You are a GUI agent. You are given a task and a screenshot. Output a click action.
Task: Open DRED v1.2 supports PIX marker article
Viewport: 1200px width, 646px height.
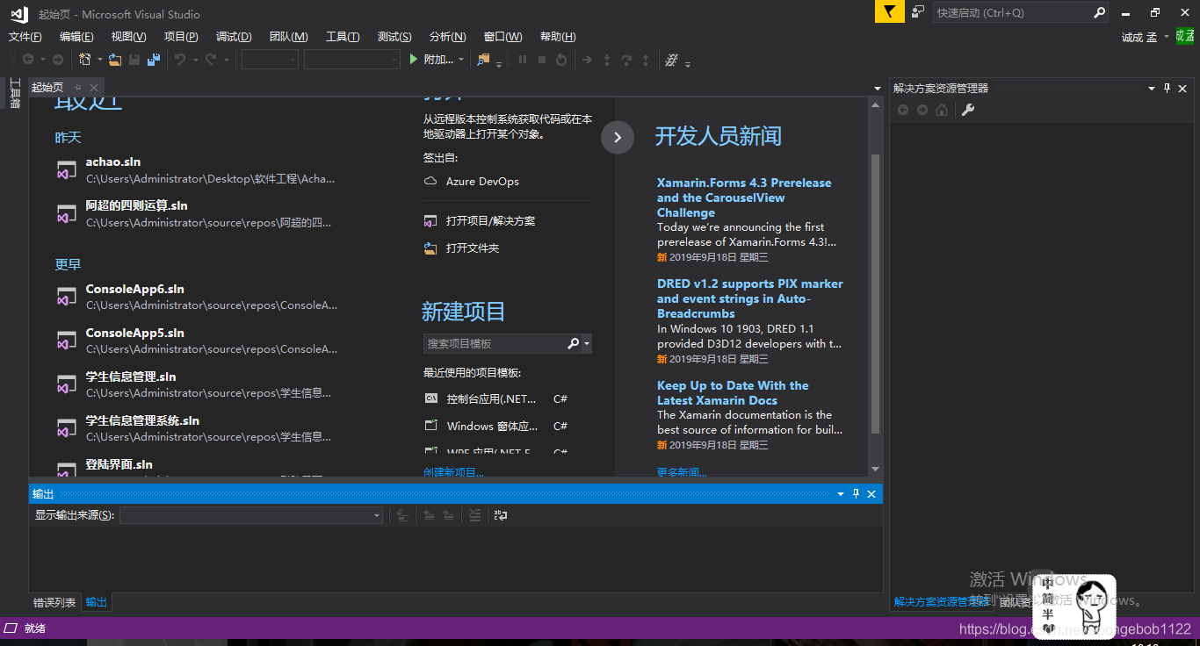749,298
